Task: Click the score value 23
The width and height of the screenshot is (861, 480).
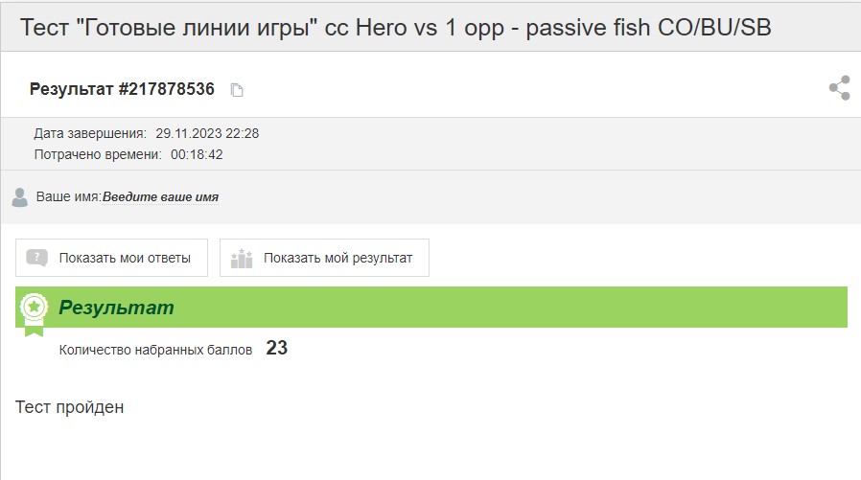Action: point(277,348)
